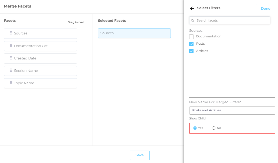
Task: Select the No radio button
Action: click(213, 128)
